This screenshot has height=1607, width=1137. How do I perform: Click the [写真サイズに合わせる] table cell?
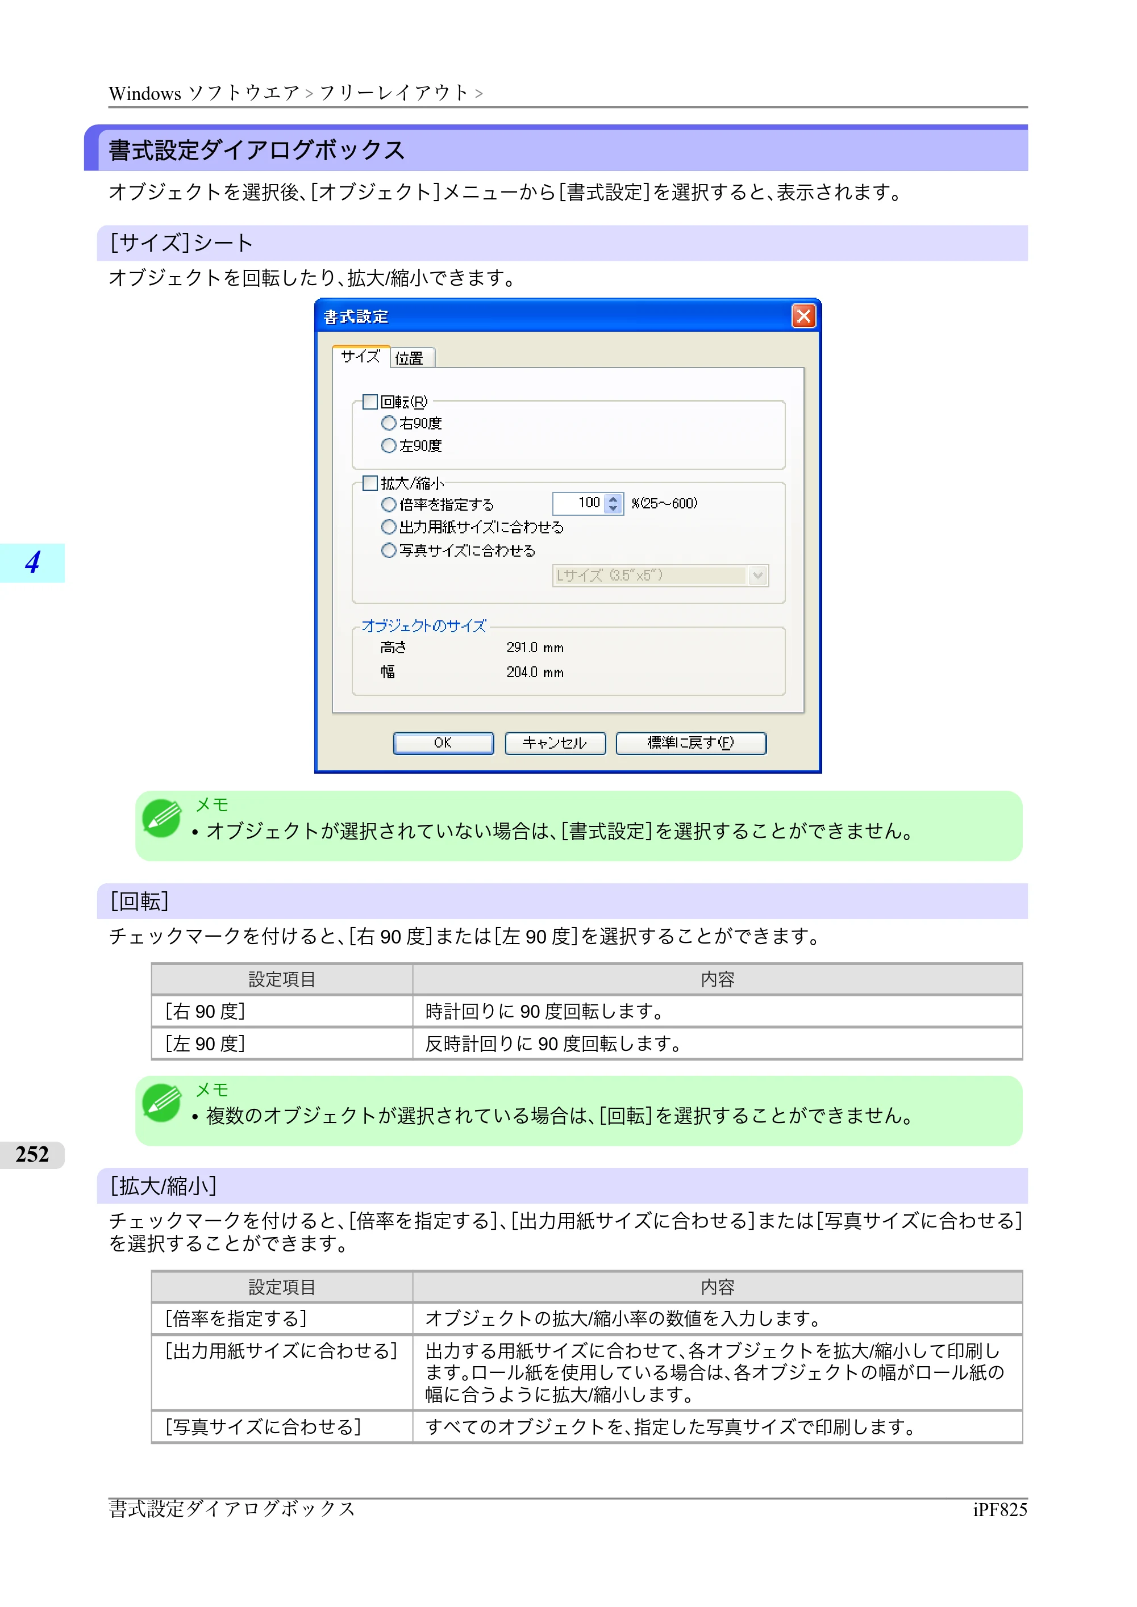point(281,1426)
